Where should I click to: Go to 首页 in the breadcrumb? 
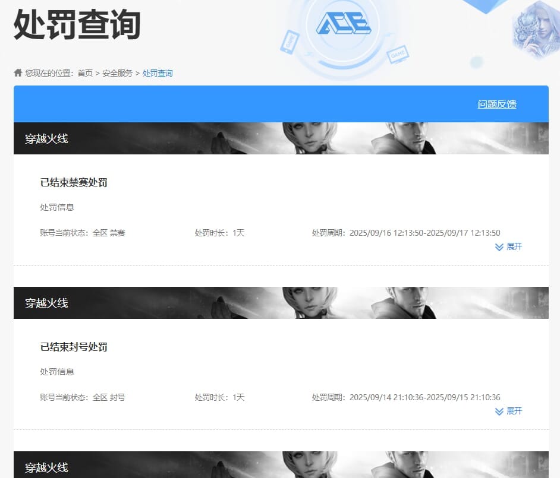(85, 73)
